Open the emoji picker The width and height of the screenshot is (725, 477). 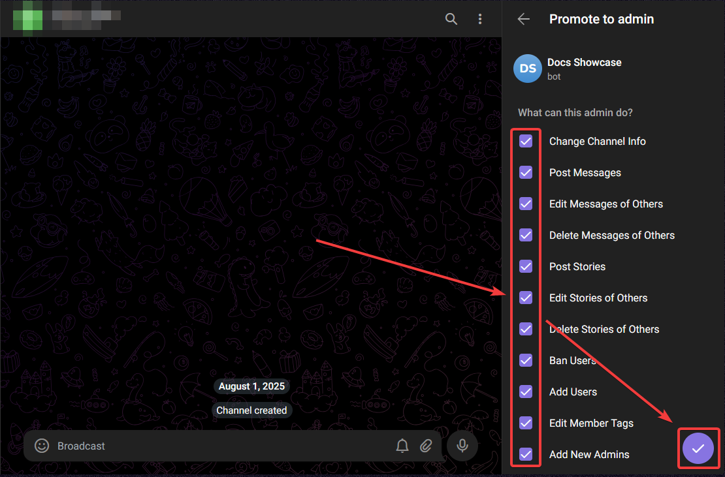tap(41, 446)
